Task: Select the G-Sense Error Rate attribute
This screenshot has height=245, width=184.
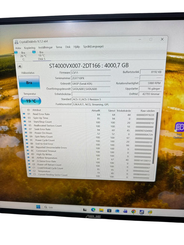Action: [x=46, y=161]
